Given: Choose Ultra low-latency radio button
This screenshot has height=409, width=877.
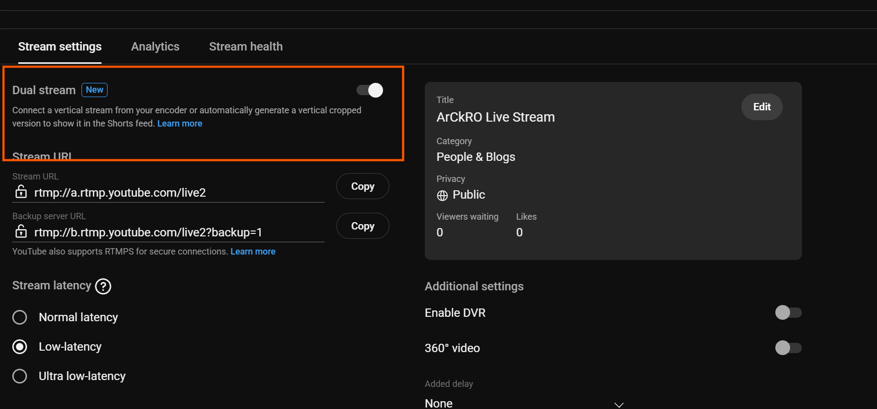Looking at the screenshot, I should (20, 376).
